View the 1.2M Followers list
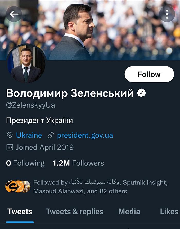This screenshot has height=229, width=180. coord(78,163)
